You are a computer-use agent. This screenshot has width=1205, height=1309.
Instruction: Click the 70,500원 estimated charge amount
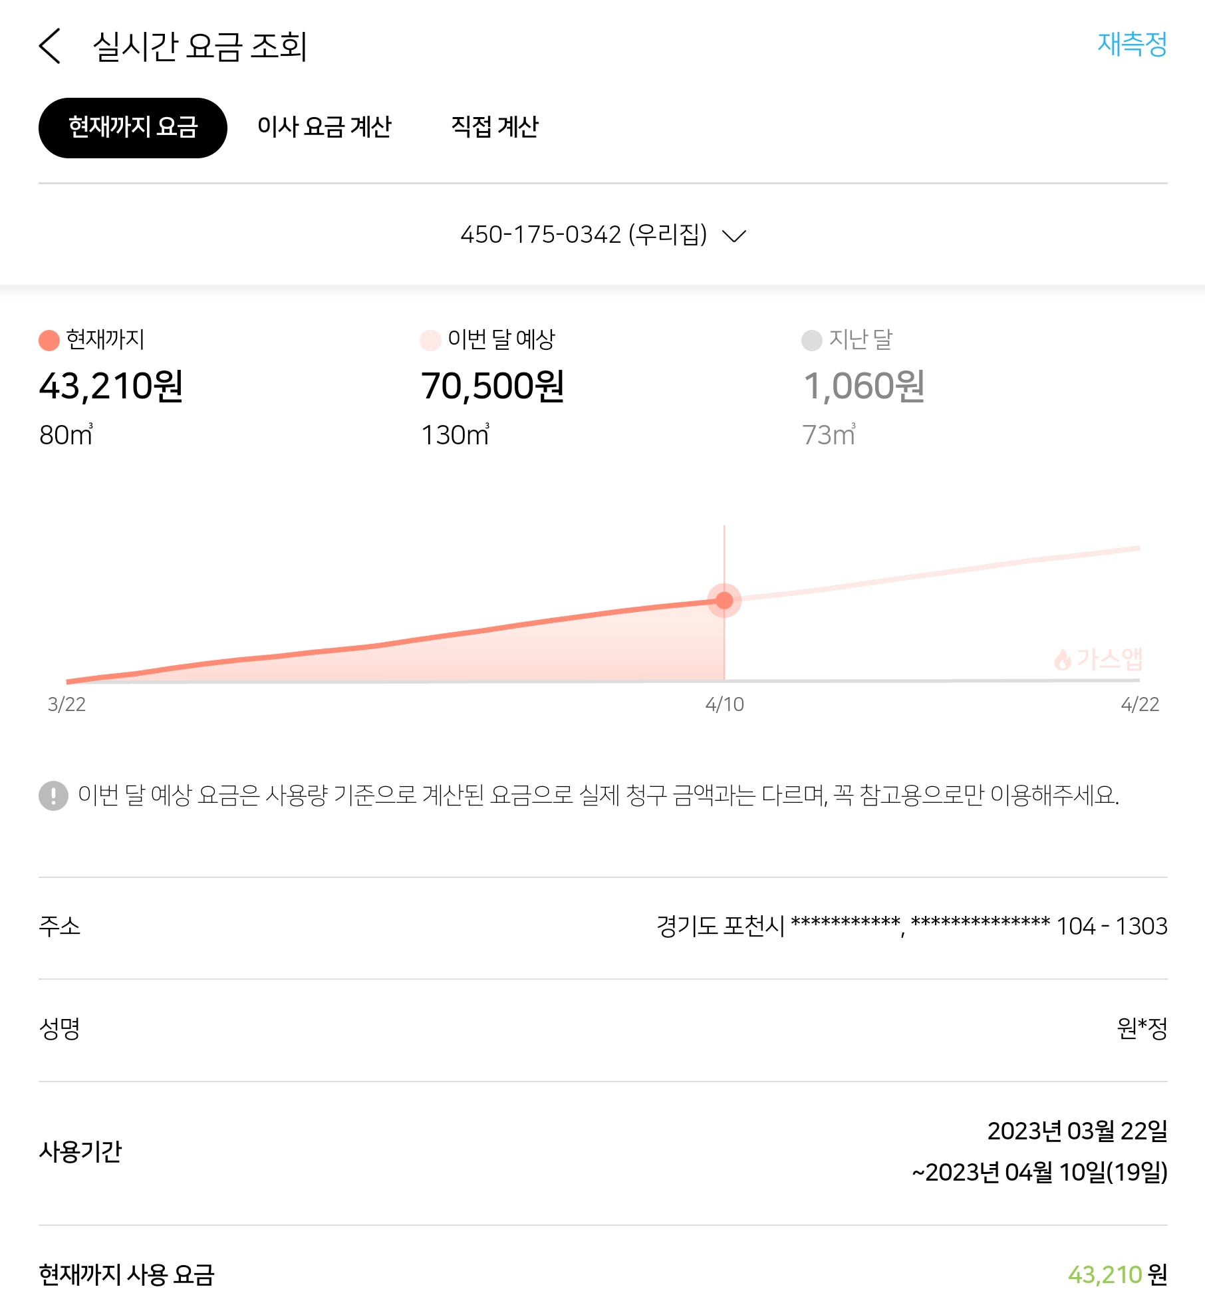click(x=493, y=386)
